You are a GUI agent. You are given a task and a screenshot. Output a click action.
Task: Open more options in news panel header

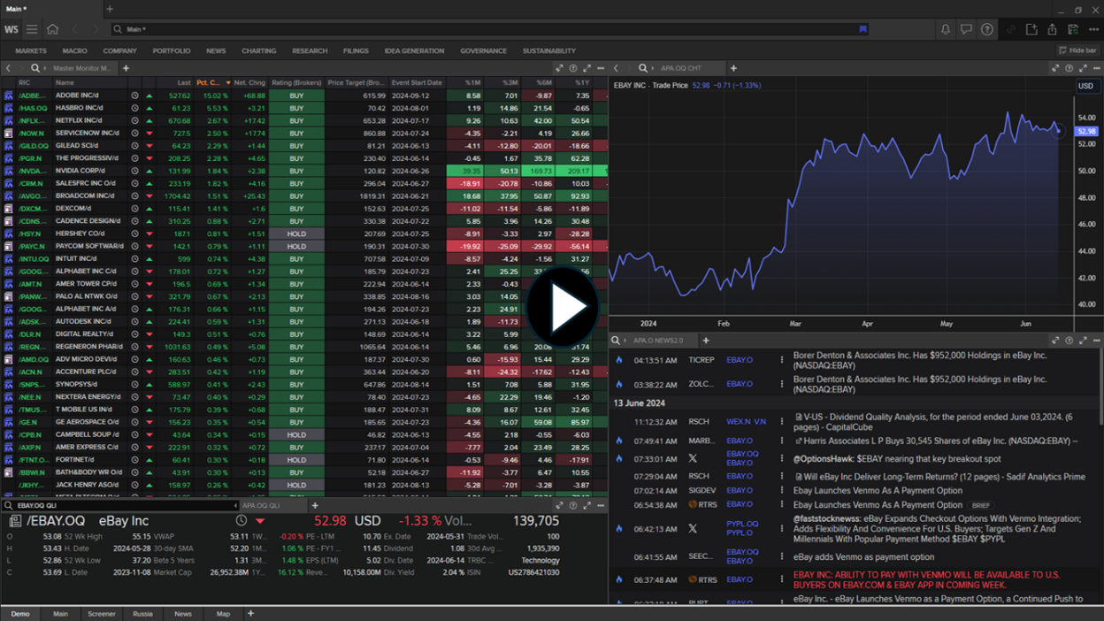[x=1097, y=341]
